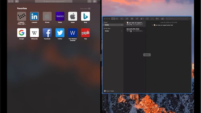Open Safari's Share button
Viewport: 201px width, 113px height.
89,2
